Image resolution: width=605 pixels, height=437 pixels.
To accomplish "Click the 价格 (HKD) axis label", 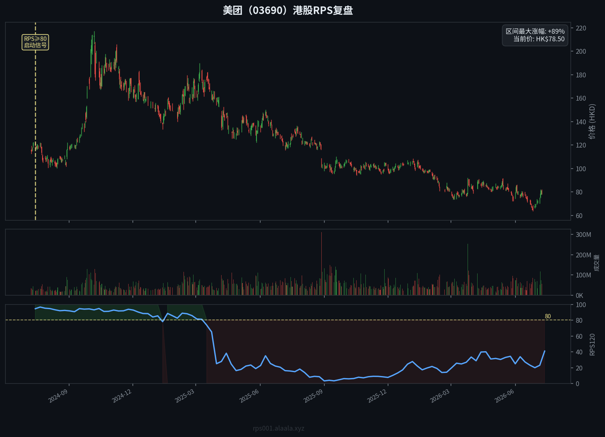I will 592,121.
